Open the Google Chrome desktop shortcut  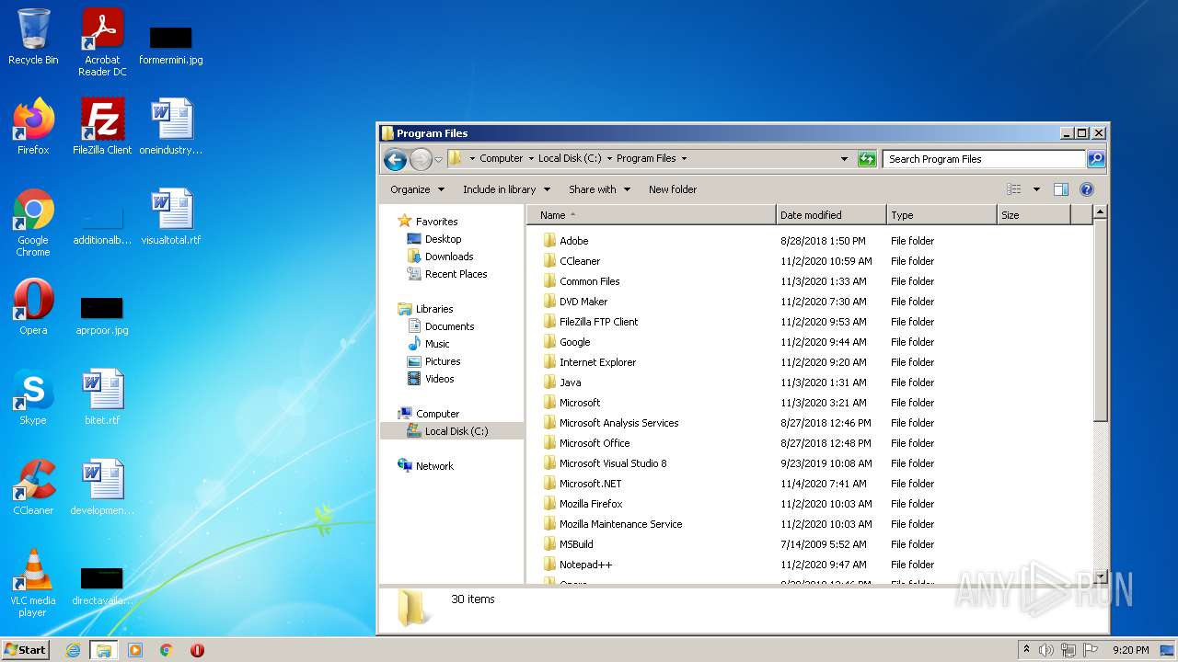(x=33, y=223)
